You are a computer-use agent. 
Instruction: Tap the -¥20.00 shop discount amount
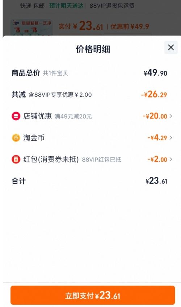tap(155, 116)
